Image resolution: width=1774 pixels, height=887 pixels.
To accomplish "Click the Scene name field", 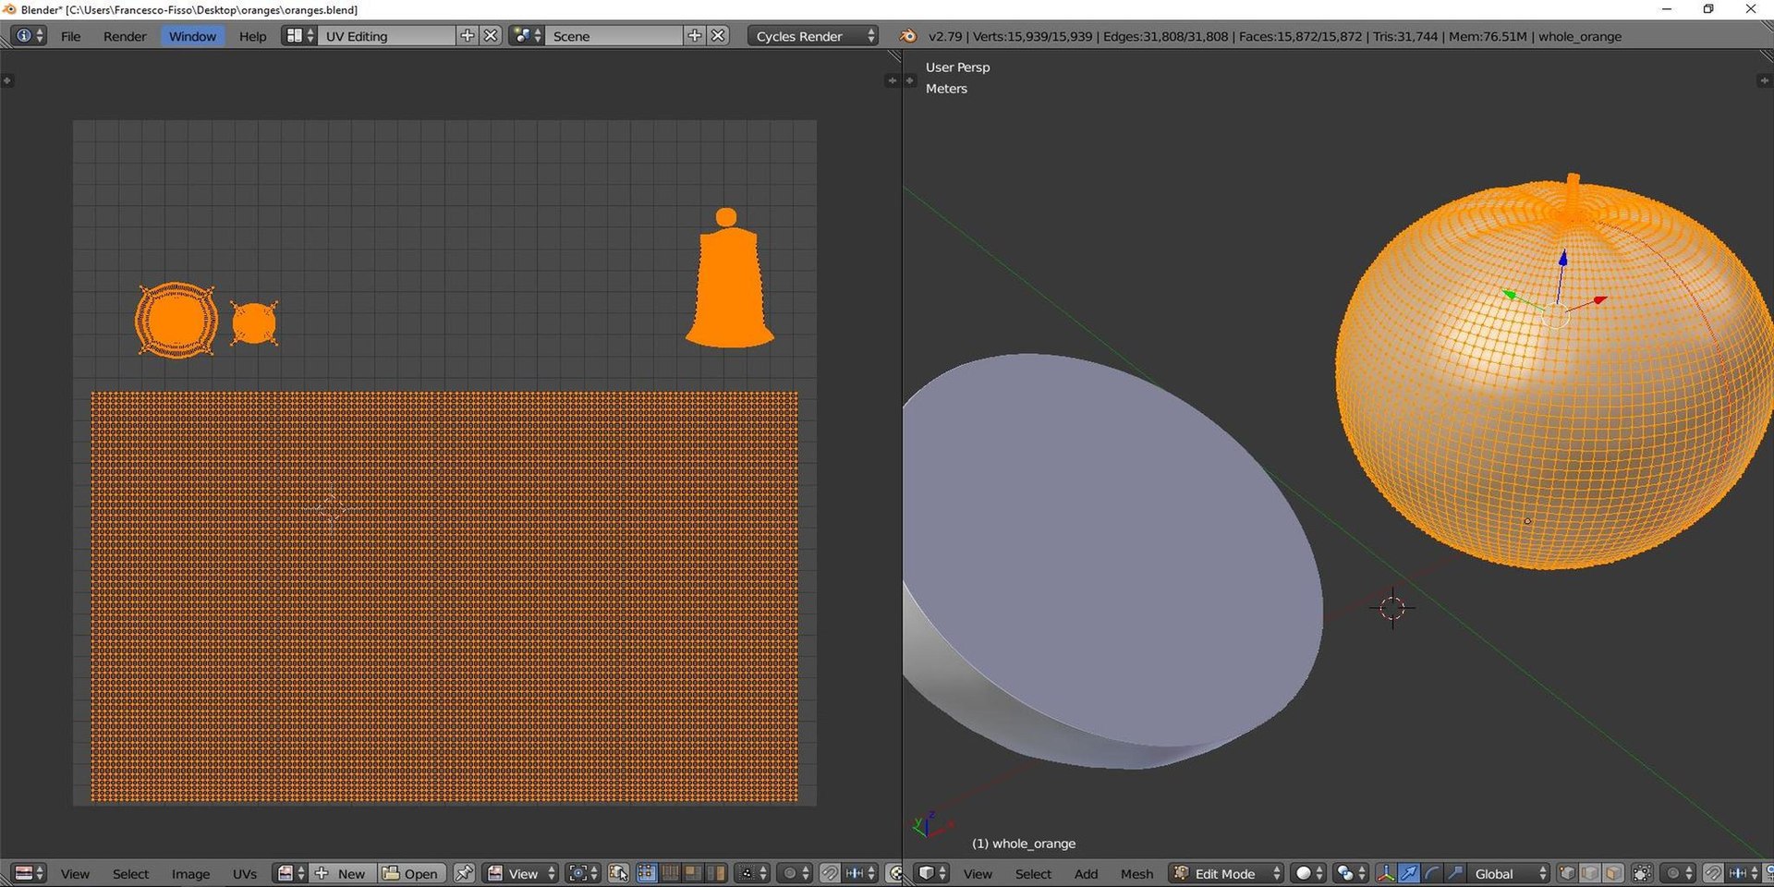I will coord(614,36).
